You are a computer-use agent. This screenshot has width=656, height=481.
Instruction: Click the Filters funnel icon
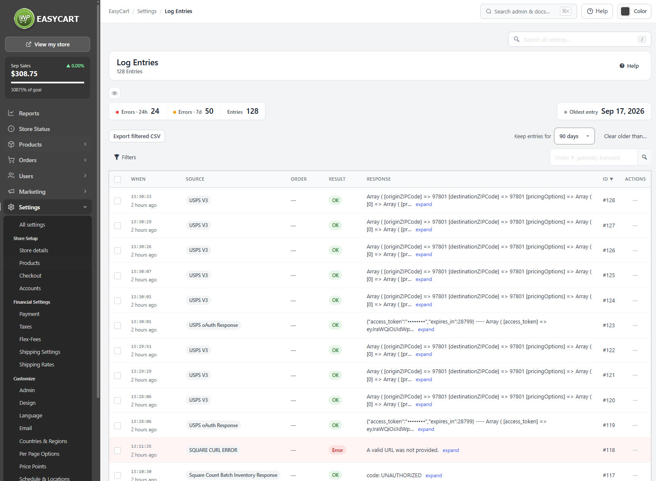(117, 157)
